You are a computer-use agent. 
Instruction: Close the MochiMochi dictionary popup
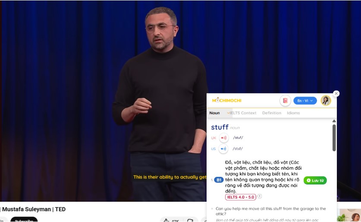[336, 94]
